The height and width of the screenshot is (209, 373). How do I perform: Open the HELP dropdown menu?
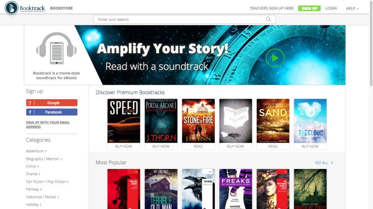352,8
